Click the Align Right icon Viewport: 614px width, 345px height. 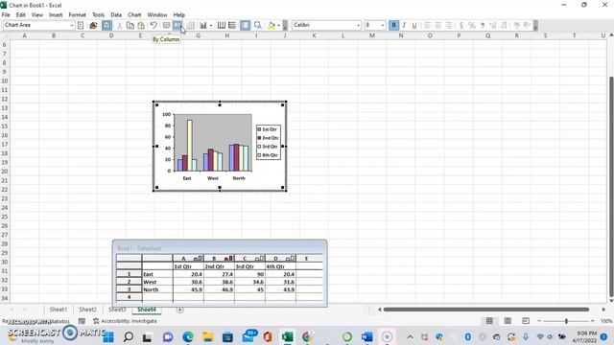448,25
